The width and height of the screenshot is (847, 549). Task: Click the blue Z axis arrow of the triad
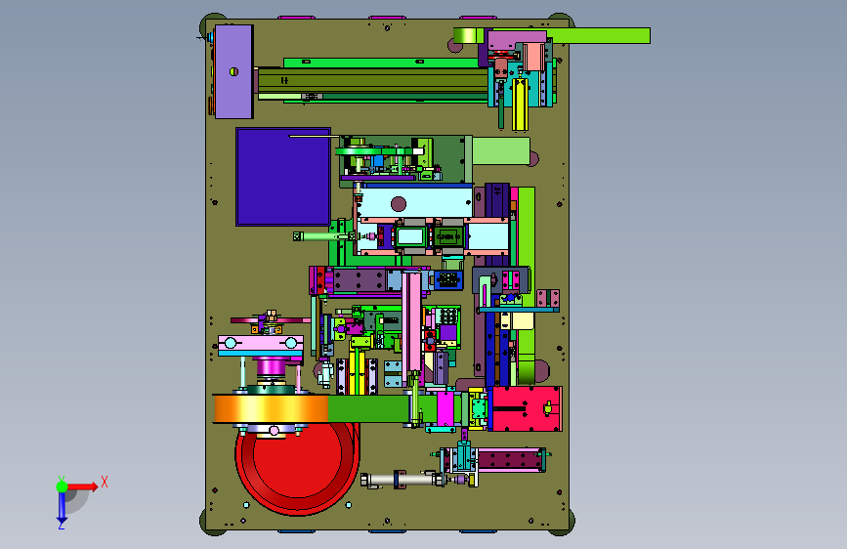[x=62, y=509]
